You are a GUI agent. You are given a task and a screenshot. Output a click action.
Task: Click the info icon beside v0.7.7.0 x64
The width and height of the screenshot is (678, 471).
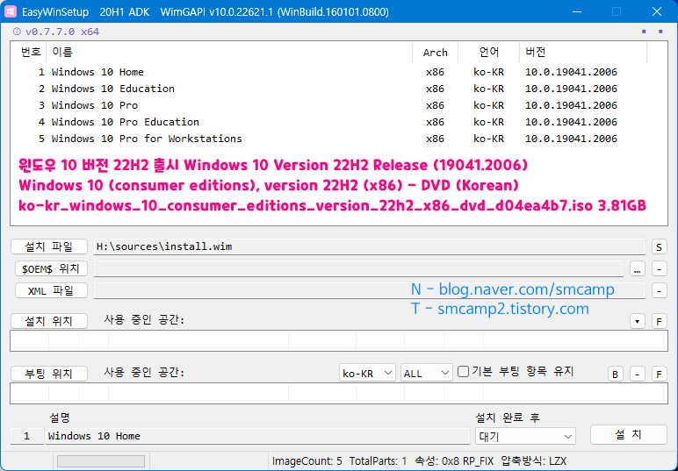17,32
